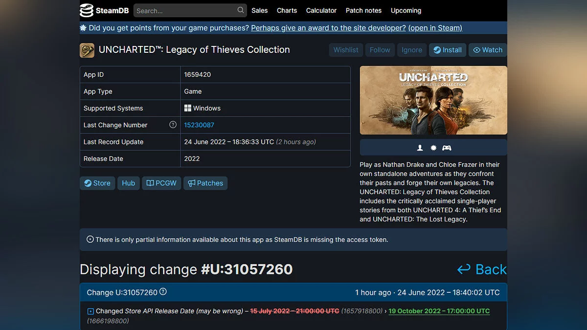The height and width of the screenshot is (330, 587).
Task: Click the Follow button
Action: point(380,50)
